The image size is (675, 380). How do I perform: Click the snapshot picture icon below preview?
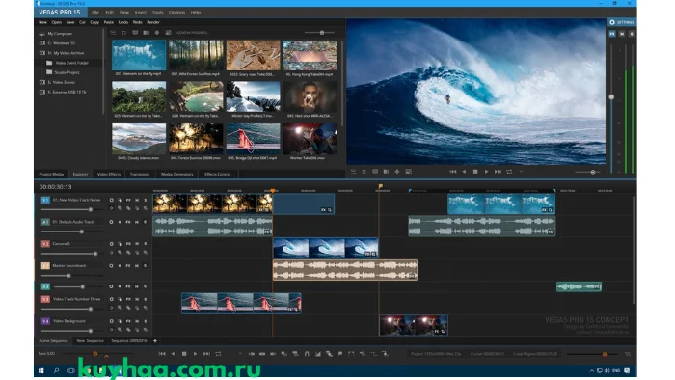409,172
